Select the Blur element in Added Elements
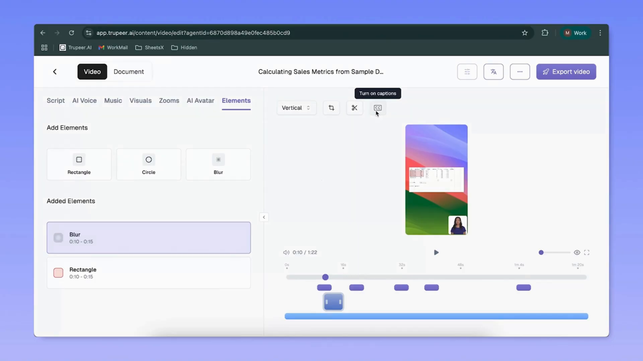 pyautogui.click(x=149, y=237)
